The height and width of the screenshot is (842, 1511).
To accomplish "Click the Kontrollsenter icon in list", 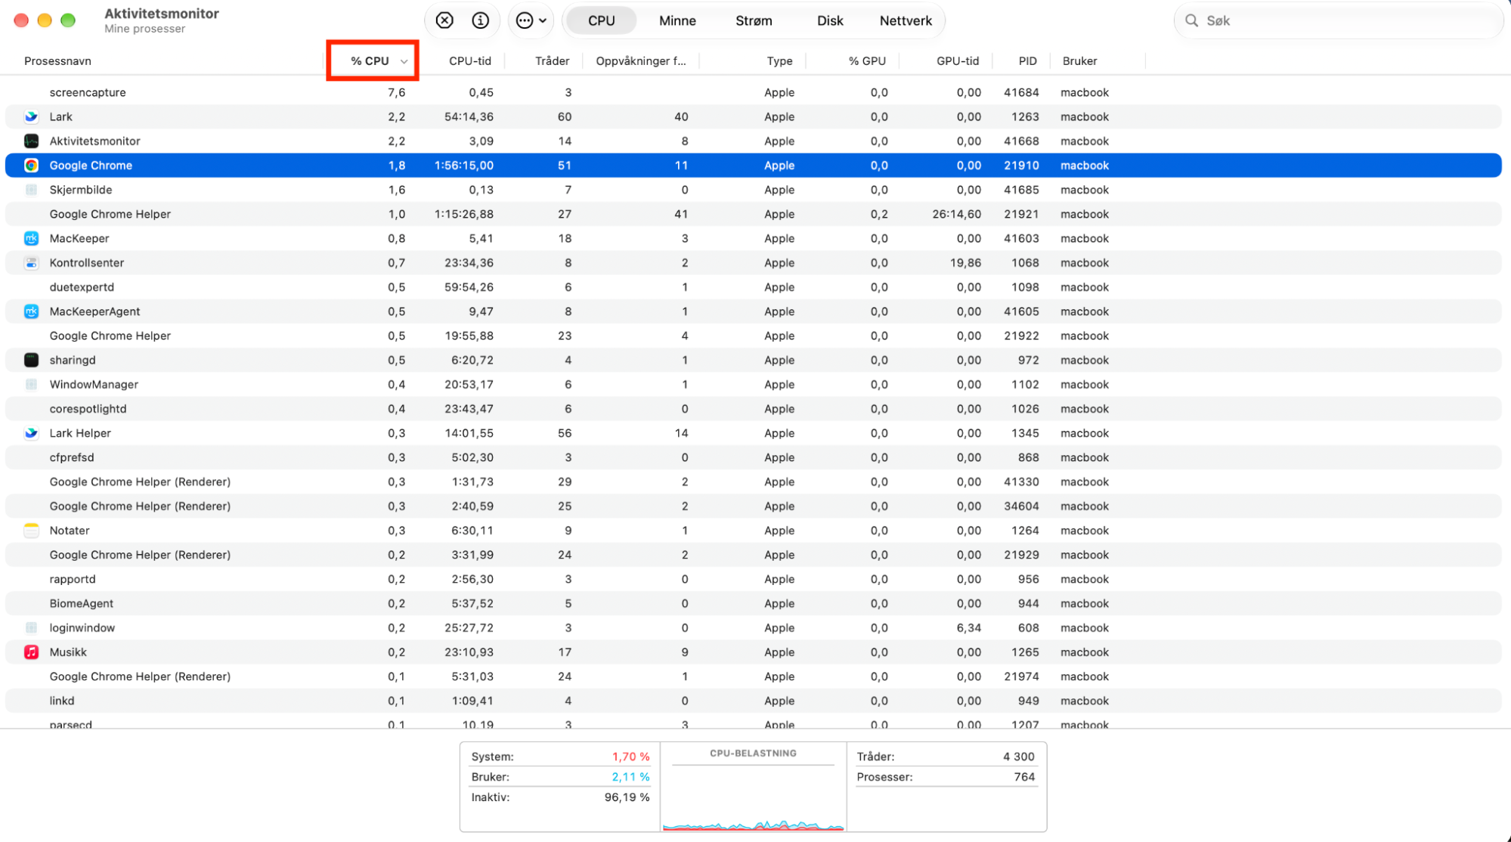I will [31, 262].
